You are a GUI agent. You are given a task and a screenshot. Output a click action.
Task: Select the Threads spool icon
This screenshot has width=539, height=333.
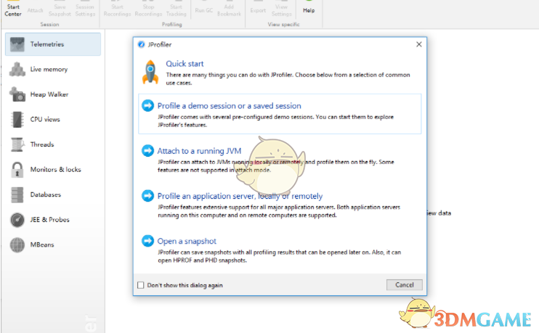pyautogui.click(x=17, y=144)
